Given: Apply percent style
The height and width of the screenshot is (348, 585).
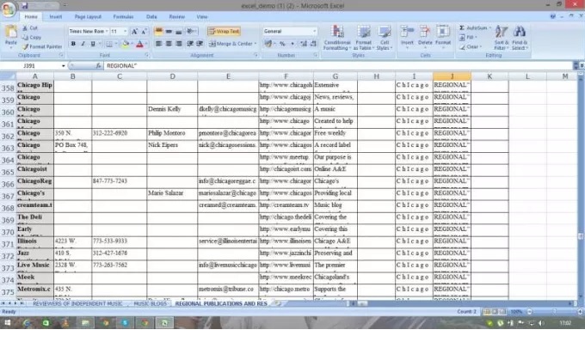Looking at the screenshot, I should click(282, 44).
